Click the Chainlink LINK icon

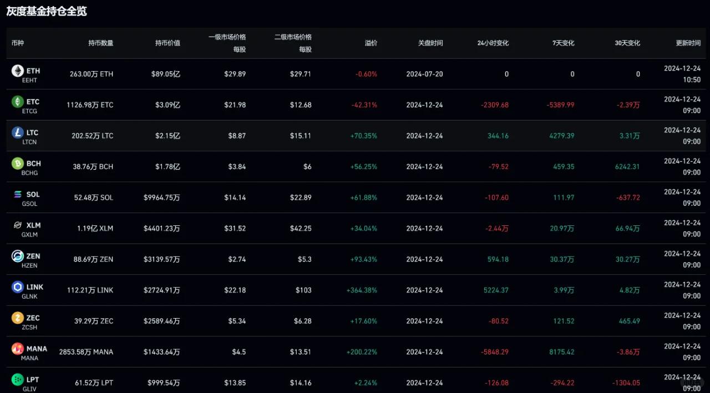coord(17,287)
